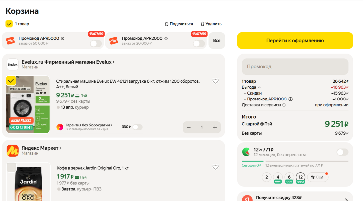Open Кофе в зернах Jardin Original Oro title
The width and height of the screenshot is (363, 201).
[92, 168]
